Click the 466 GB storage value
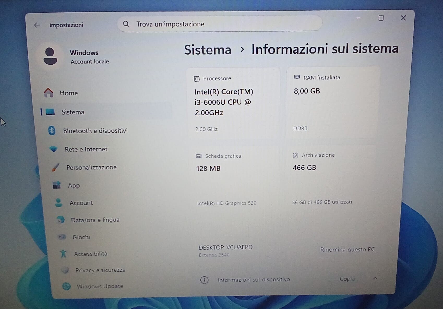Viewport: 443px width, 309px height. coord(304,168)
